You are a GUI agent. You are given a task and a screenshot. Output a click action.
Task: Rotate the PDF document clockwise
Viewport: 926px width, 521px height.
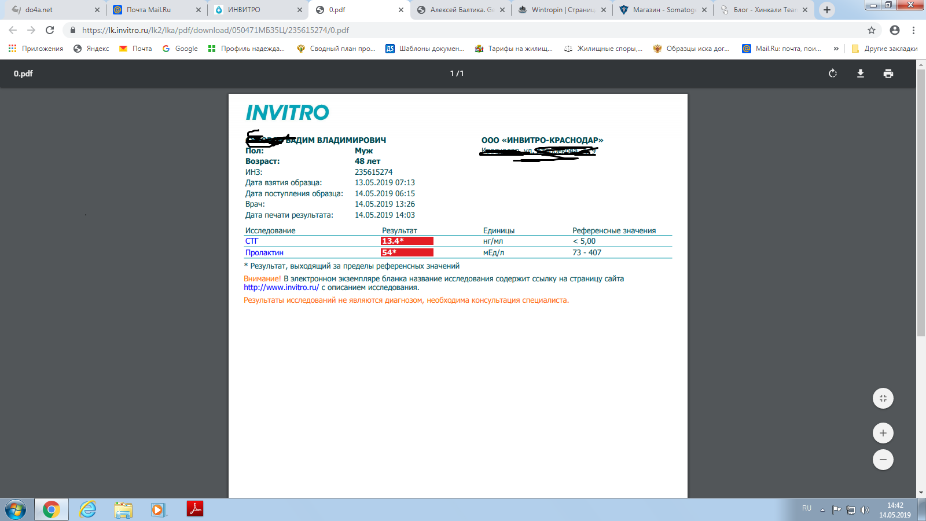[x=833, y=74]
